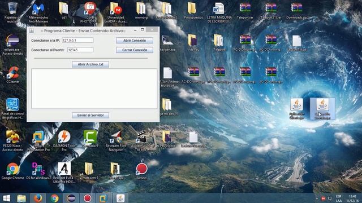This screenshot has width=362, height=203.
Task: Open the ESP LAA language indicator
Action: (339, 198)
